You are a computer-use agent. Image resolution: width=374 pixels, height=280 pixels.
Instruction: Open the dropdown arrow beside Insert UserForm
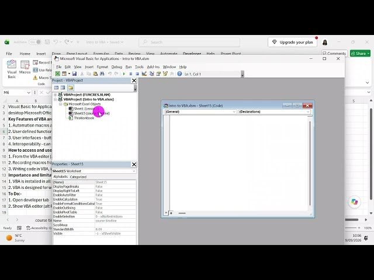click(x=69, y=74)
